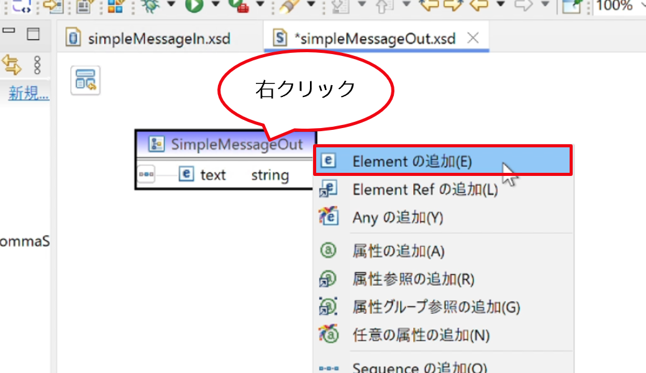Open the Debug dropdown arrow beside bug icon
This screenshot has width=646, height=373.
pos(171,4)
